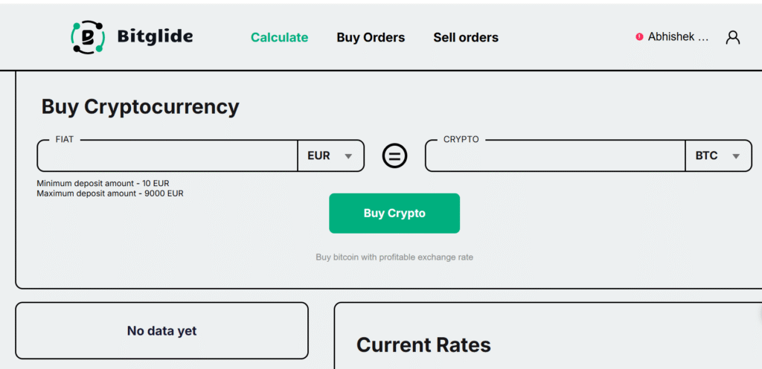Select the EUR currency label
The height and width of the screenshot is (369, 762).
[318, 156]
